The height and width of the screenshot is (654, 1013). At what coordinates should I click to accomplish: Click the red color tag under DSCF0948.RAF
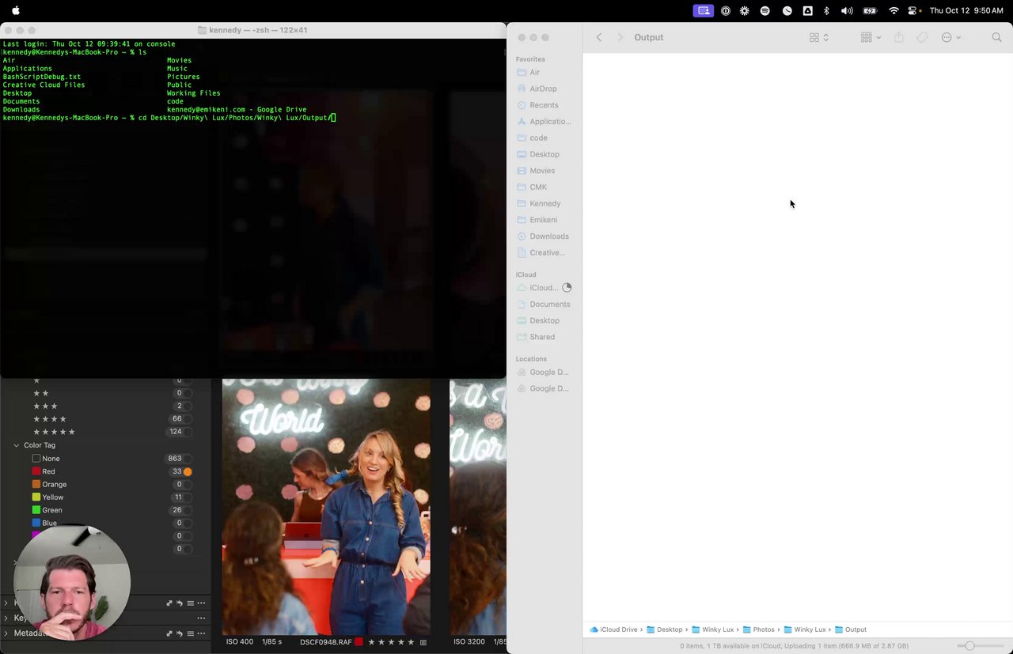click(x=359, y=642)
